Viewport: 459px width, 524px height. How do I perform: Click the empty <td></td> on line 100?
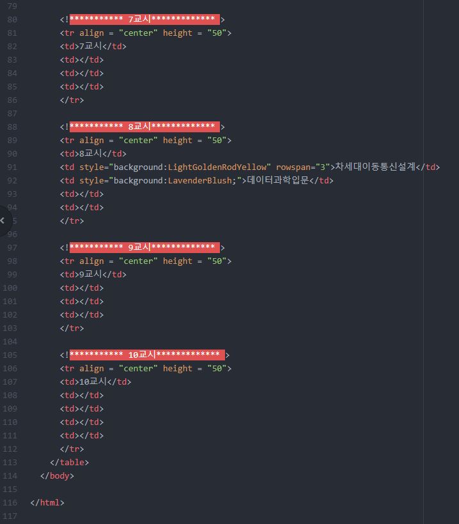pos(82,288)
